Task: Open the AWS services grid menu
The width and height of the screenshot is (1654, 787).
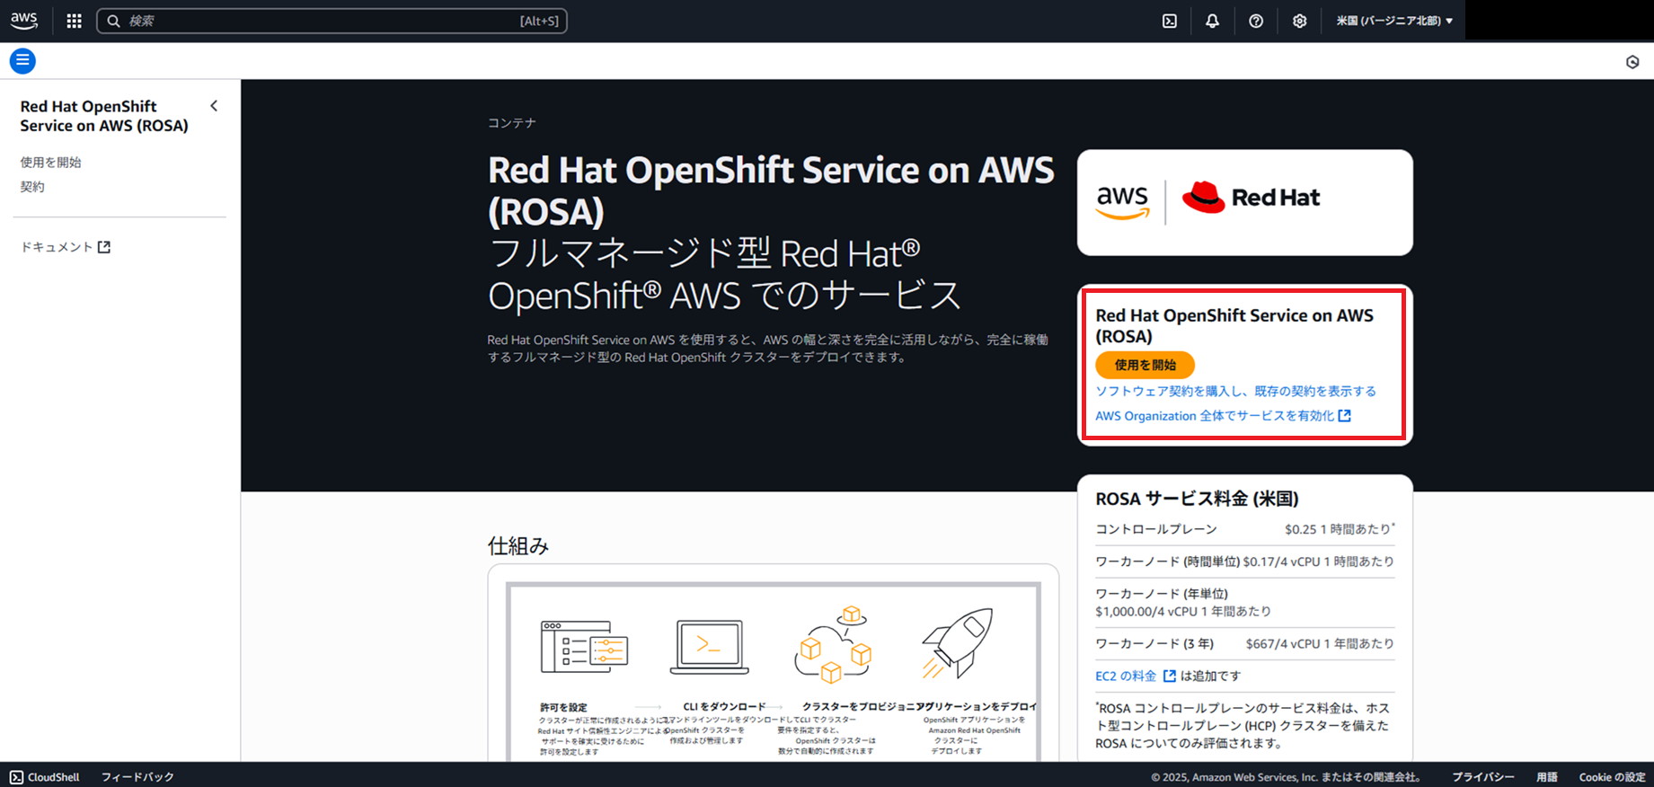Action: (x=75, y=21)
